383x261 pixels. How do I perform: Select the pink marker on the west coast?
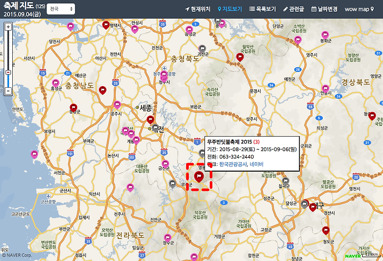tap(35, 155)
